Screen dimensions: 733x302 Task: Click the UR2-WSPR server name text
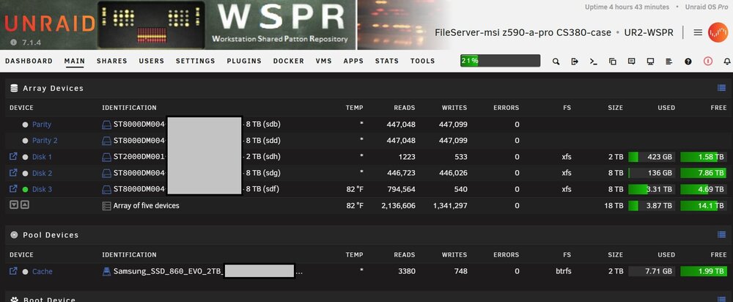pyautogui.click(x=649, y=33)
